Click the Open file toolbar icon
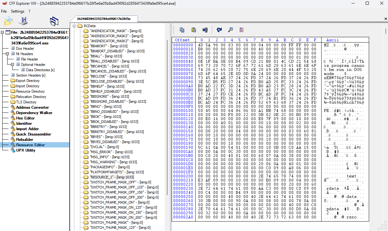The width and height of the screenshot is (388, 231). [9, 21]
